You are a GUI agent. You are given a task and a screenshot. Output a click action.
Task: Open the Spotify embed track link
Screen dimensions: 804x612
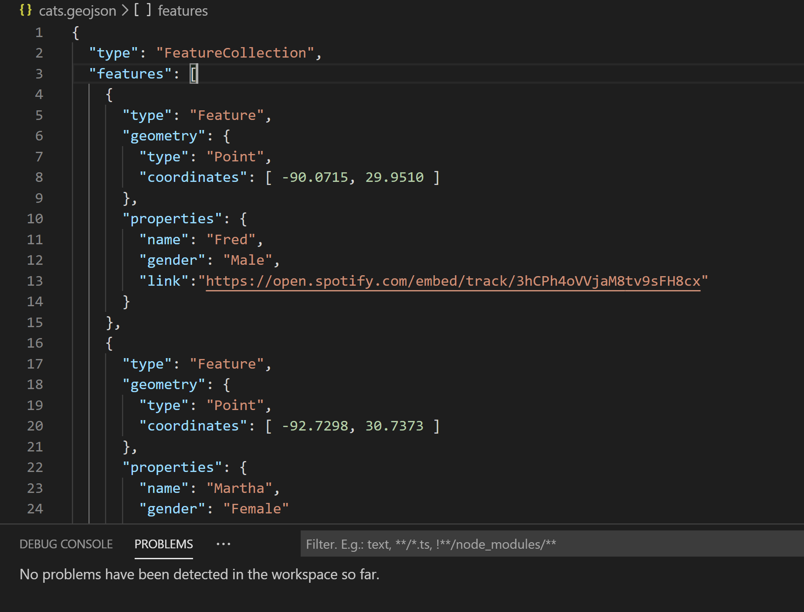[x=453, y=281]
